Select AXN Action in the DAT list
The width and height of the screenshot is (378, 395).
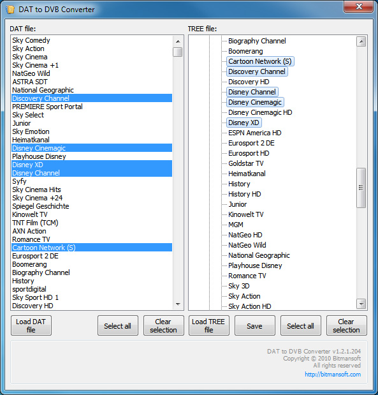(x=92, y=231)
